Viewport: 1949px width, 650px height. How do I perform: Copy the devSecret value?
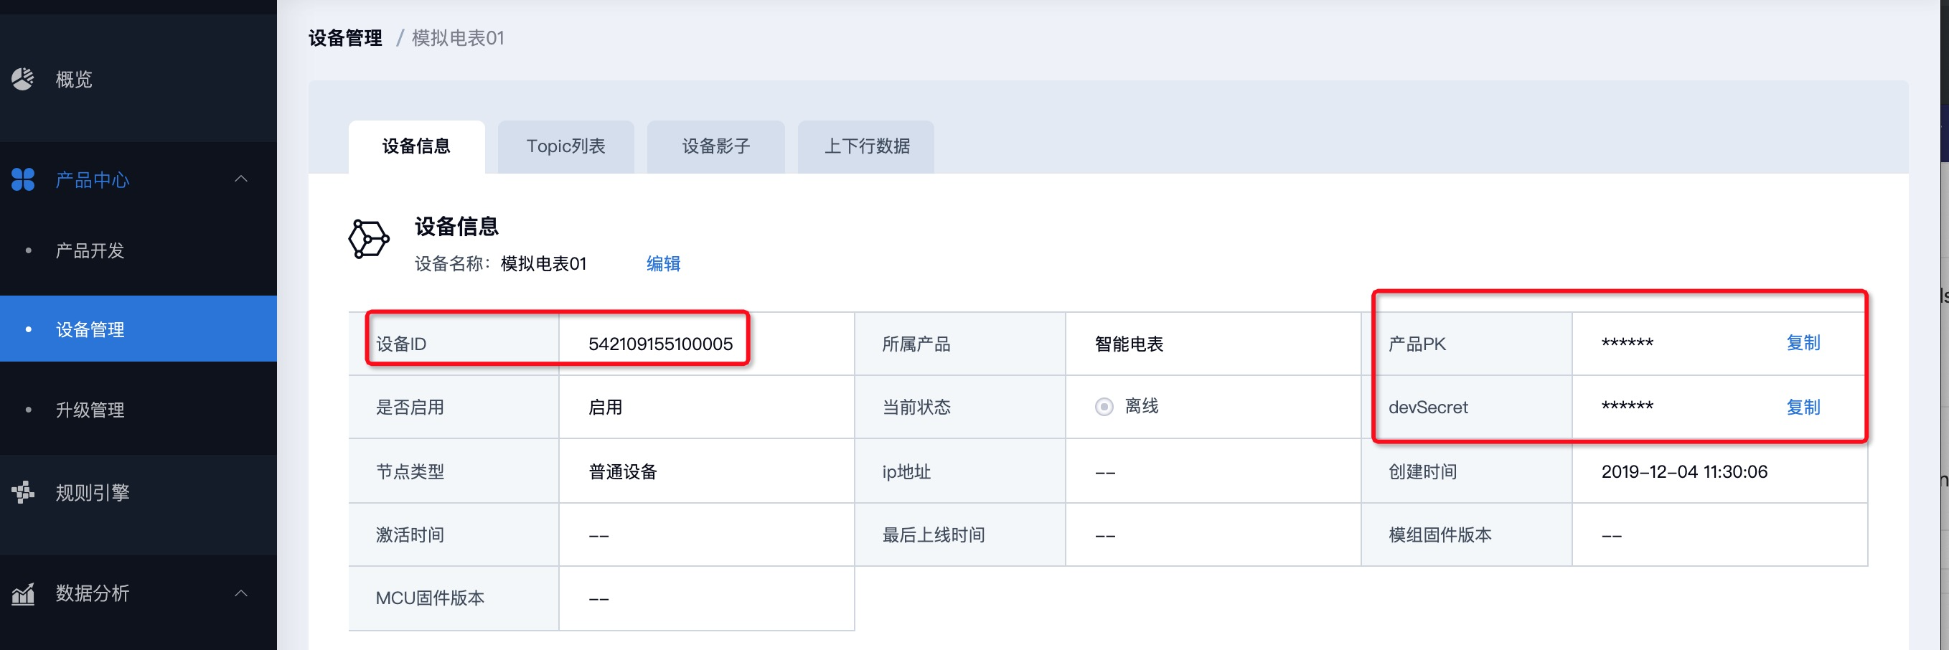tap(1802, 407)
